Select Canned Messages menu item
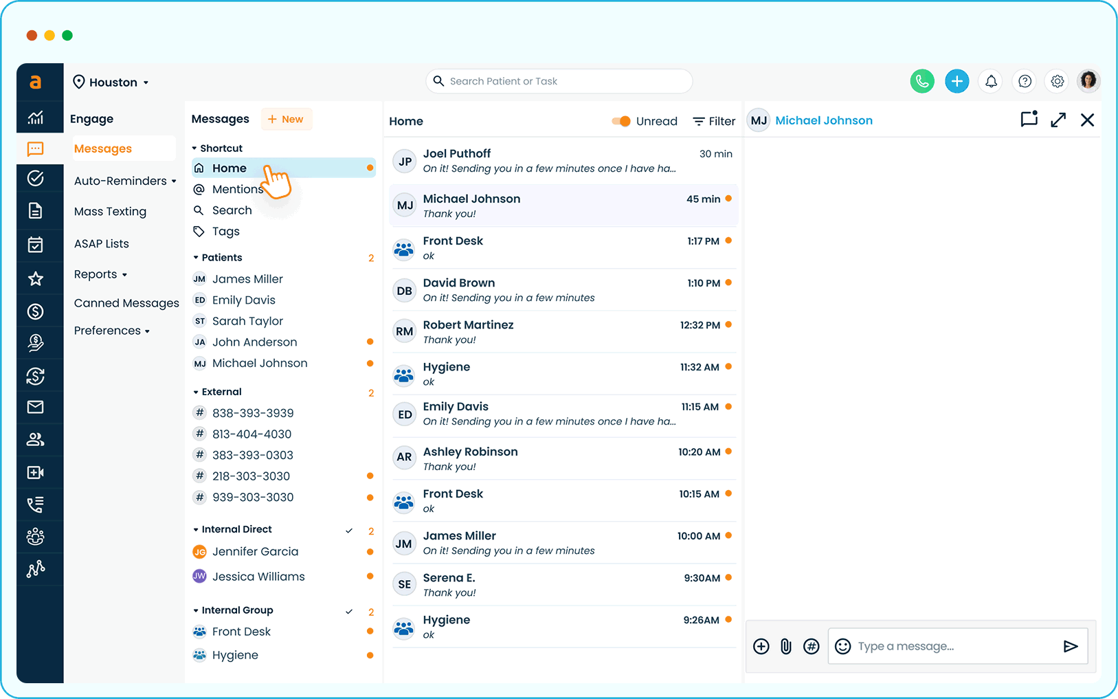The height and width of the screenshot is (699, 1118). [x=126, y=303]
